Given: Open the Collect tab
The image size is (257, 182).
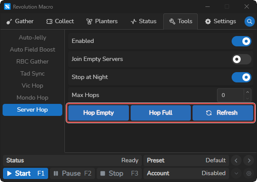Looking at the screenshot, I should pyautogui.click(x=60, y=21).
